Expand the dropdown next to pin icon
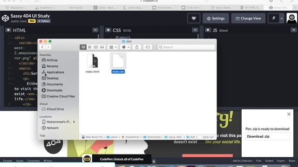The image size is (298, 167). (x=282, y=19)
